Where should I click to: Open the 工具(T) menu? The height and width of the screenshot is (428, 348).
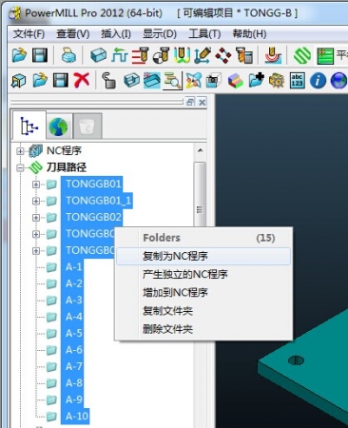(x=204, y=33)
